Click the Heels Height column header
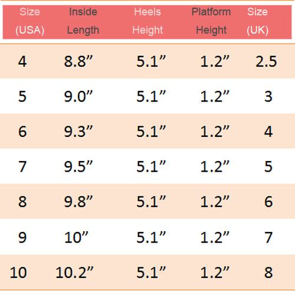 click(147, 21)
